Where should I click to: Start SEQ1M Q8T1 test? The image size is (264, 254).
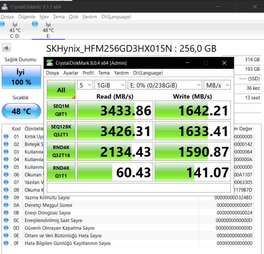[x=61, y=110]
